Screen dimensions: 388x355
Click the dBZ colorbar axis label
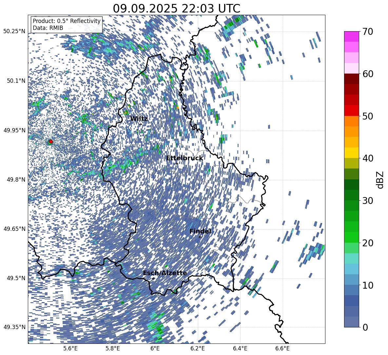pyautogui.click(x=380, y=180)
